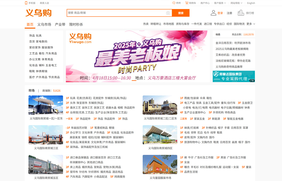The image size is (282, 181).
Task: Click the shop count 51626
Action: (x=57, y=91)
